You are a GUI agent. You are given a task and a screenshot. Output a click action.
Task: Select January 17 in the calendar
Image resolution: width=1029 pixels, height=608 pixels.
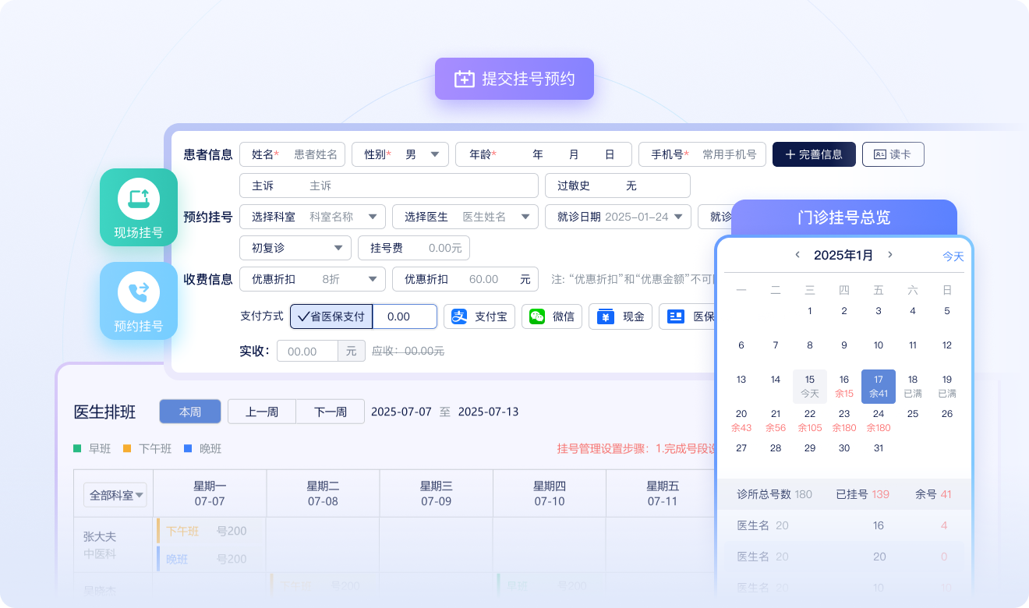click(879, 386)
